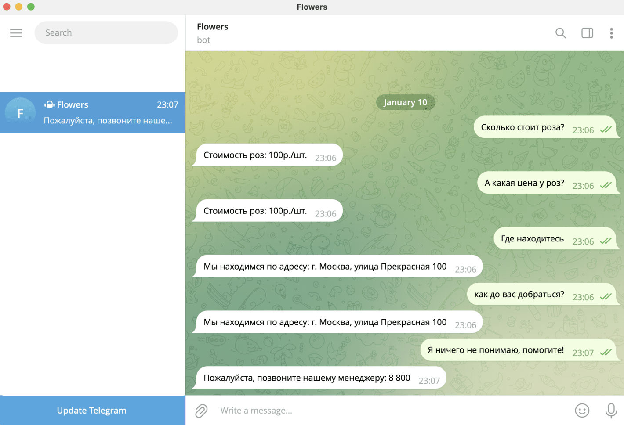Click the search icon in the chat header
Screen dimensions: 624x425
[x=560, y=32]
